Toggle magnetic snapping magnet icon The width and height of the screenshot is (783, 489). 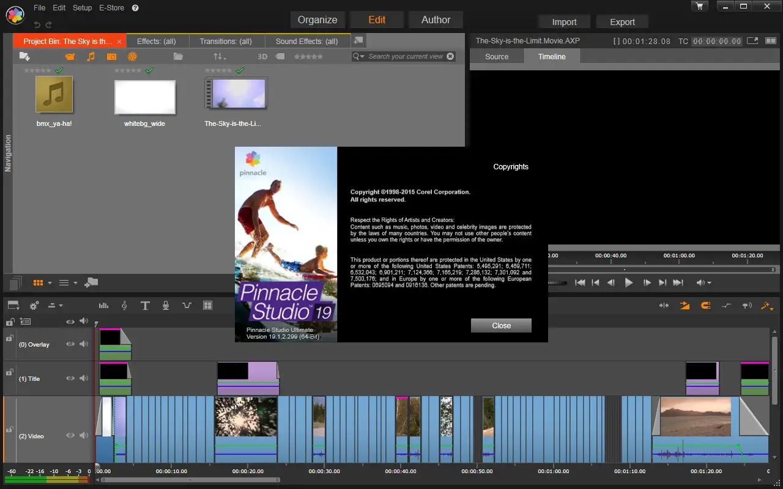click(x=705, y=306)
